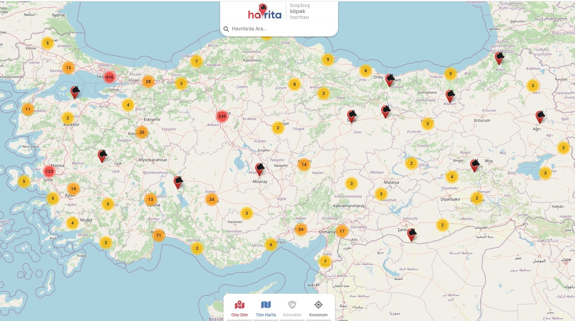Expand the 17 cluster near Gaziantep
This screenshot has width=575, height=321.
pos(342,231)
